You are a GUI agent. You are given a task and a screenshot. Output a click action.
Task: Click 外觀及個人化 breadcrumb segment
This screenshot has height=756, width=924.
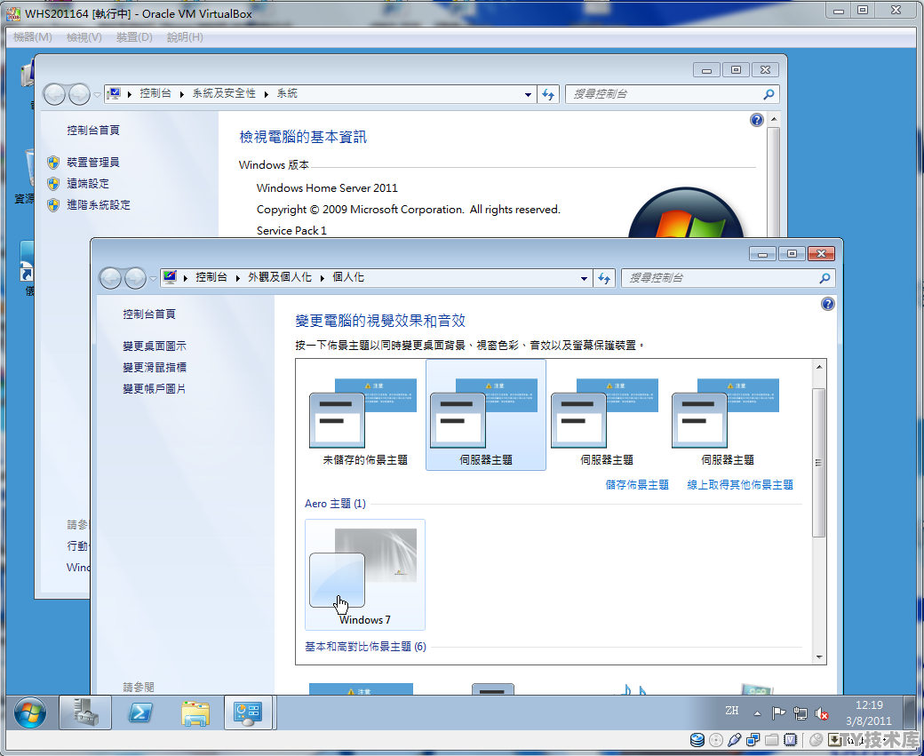(x=280, y=277)
